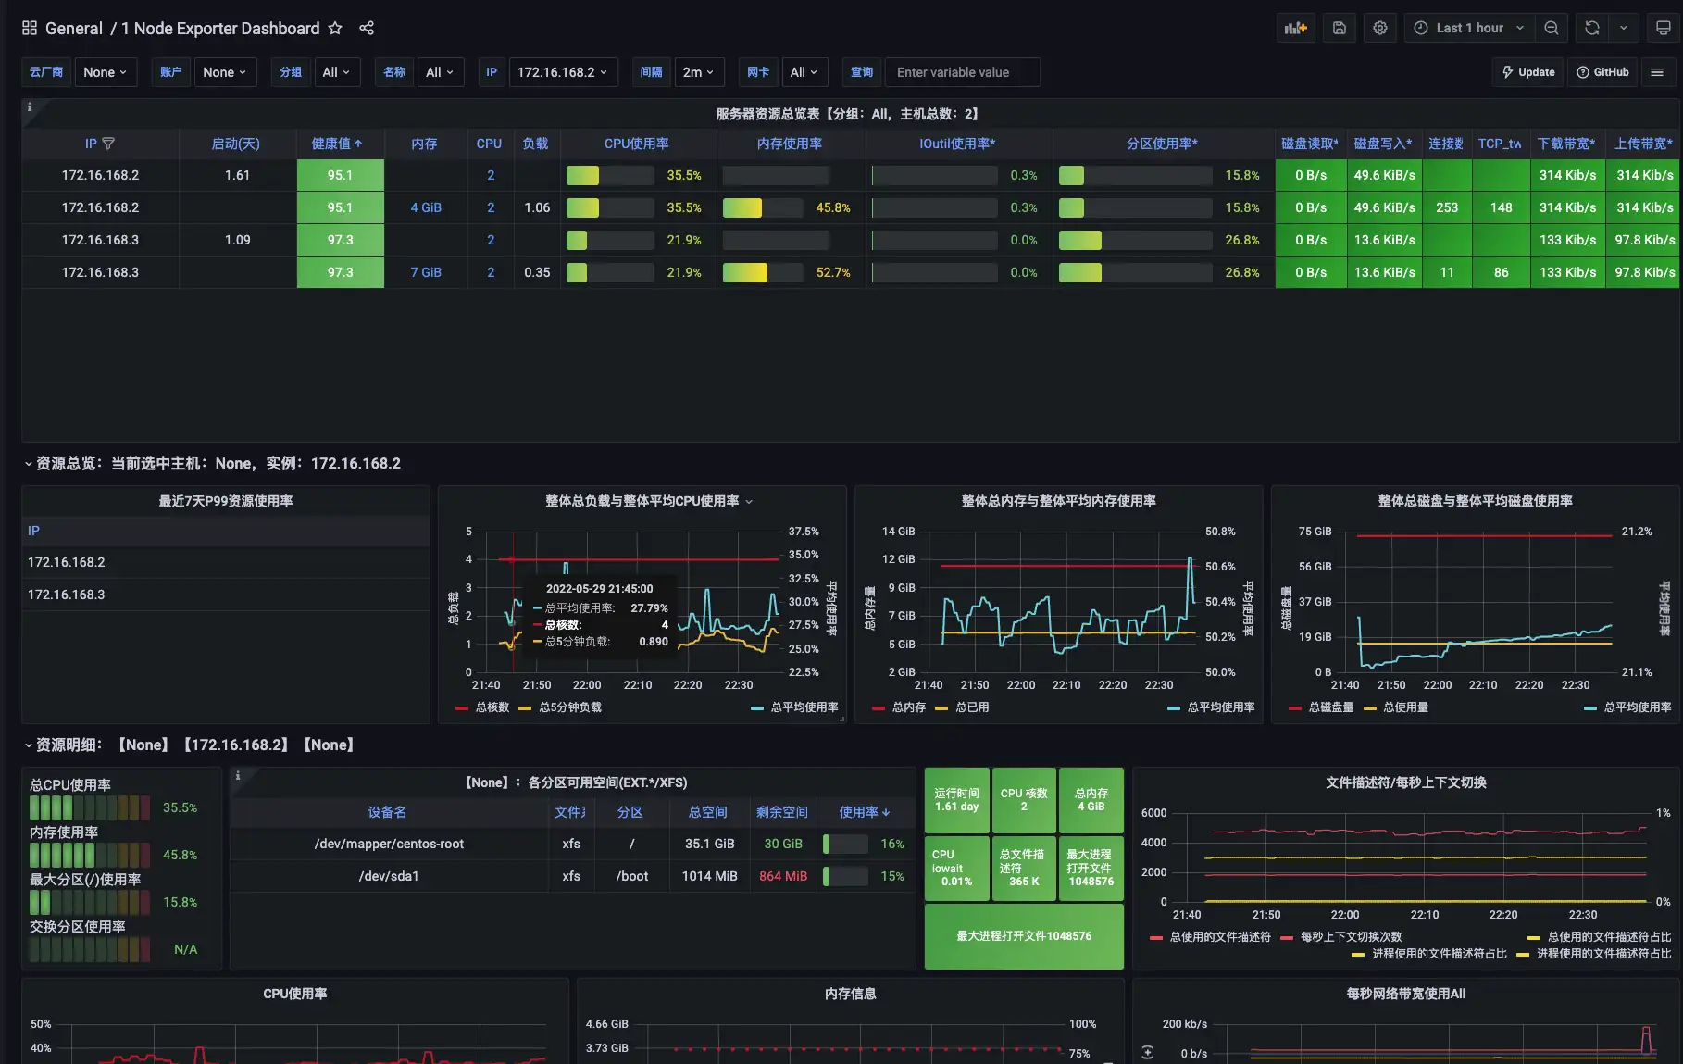Open the 账户 None dropdown

coord(225,72)
